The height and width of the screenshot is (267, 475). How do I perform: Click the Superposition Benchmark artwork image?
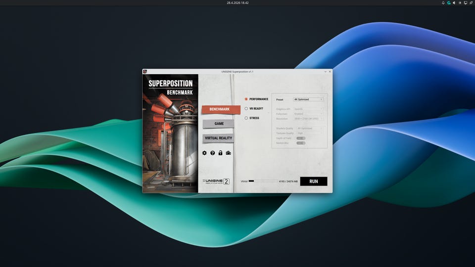(x=170, y=133)
